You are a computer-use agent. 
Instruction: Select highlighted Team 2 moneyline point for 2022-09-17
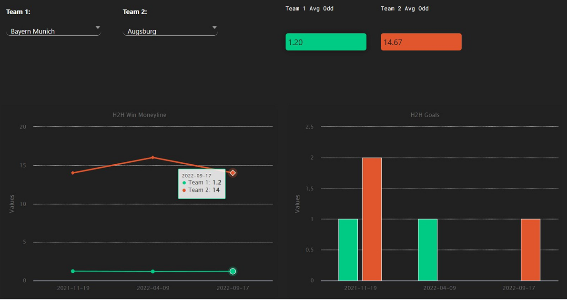click(233, 173)
